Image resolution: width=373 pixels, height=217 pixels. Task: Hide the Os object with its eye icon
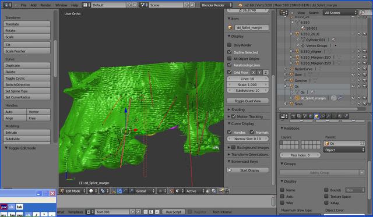click(x=353, y=87)
